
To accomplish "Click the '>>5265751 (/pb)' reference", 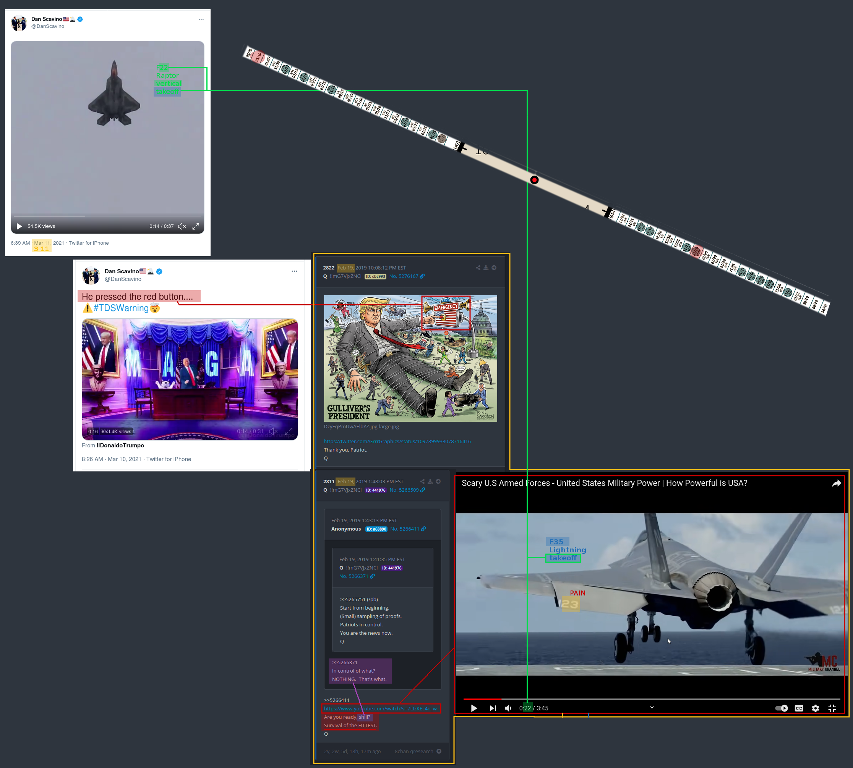I will tap(359, 600).
